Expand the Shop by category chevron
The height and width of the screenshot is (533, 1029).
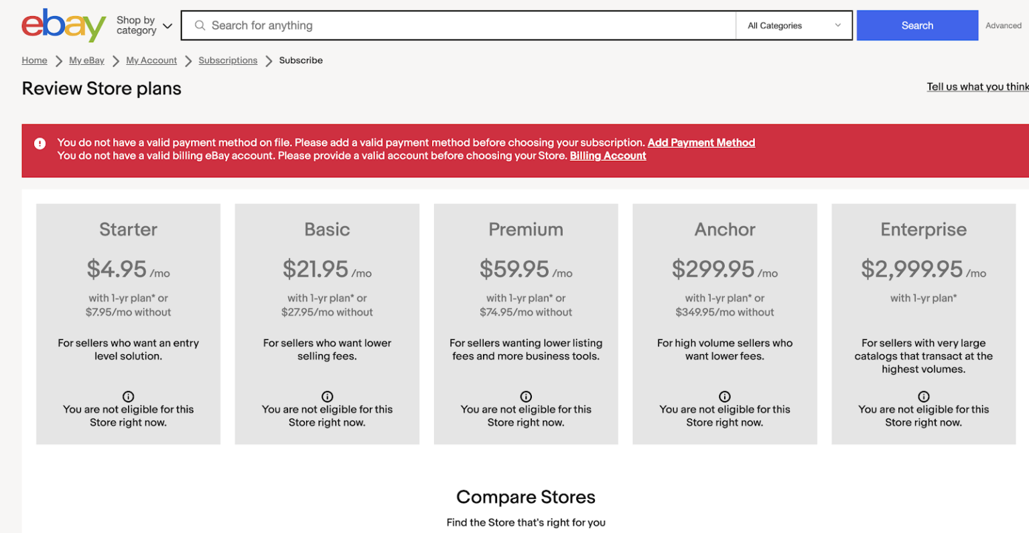(x=167, y=25)
